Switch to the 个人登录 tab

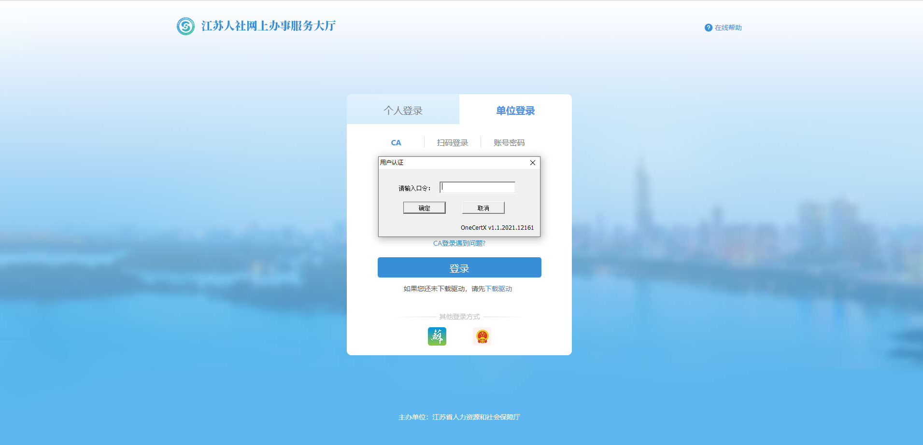(403, 110)
